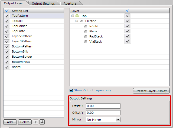
Task: Toggle the Route layer checkbox
Action: tap(128, 26)
